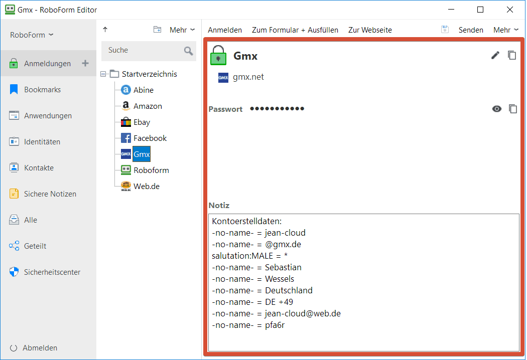This screenshot has height=360, width=527.
Task: Click the magnifying glass search icon
Action: [x=188, y=51]
